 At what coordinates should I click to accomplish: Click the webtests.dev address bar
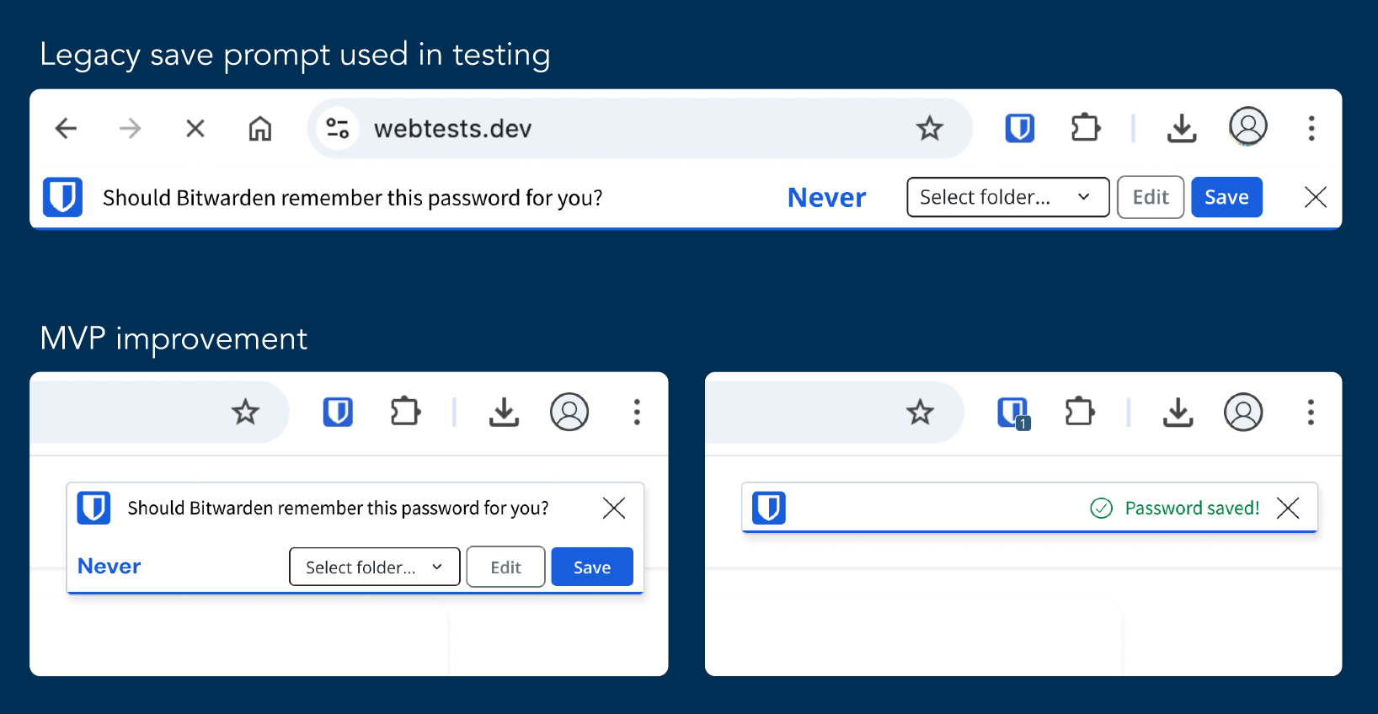pos(640,128)
